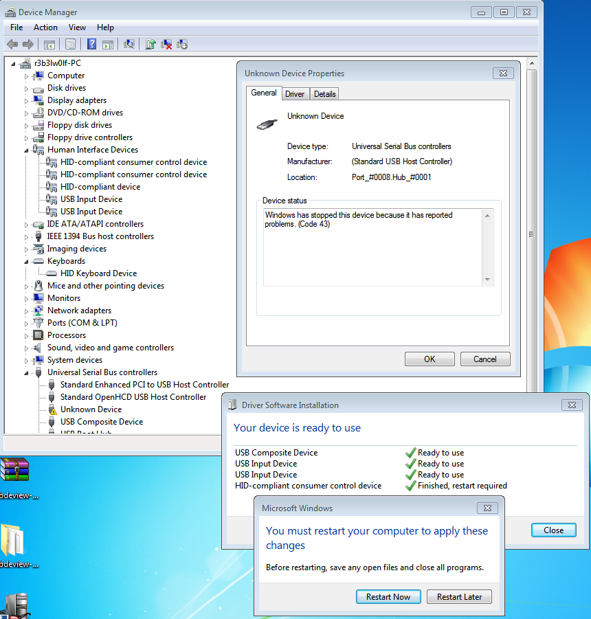Click the Show/Hide console tree icon

click(49, 45)
